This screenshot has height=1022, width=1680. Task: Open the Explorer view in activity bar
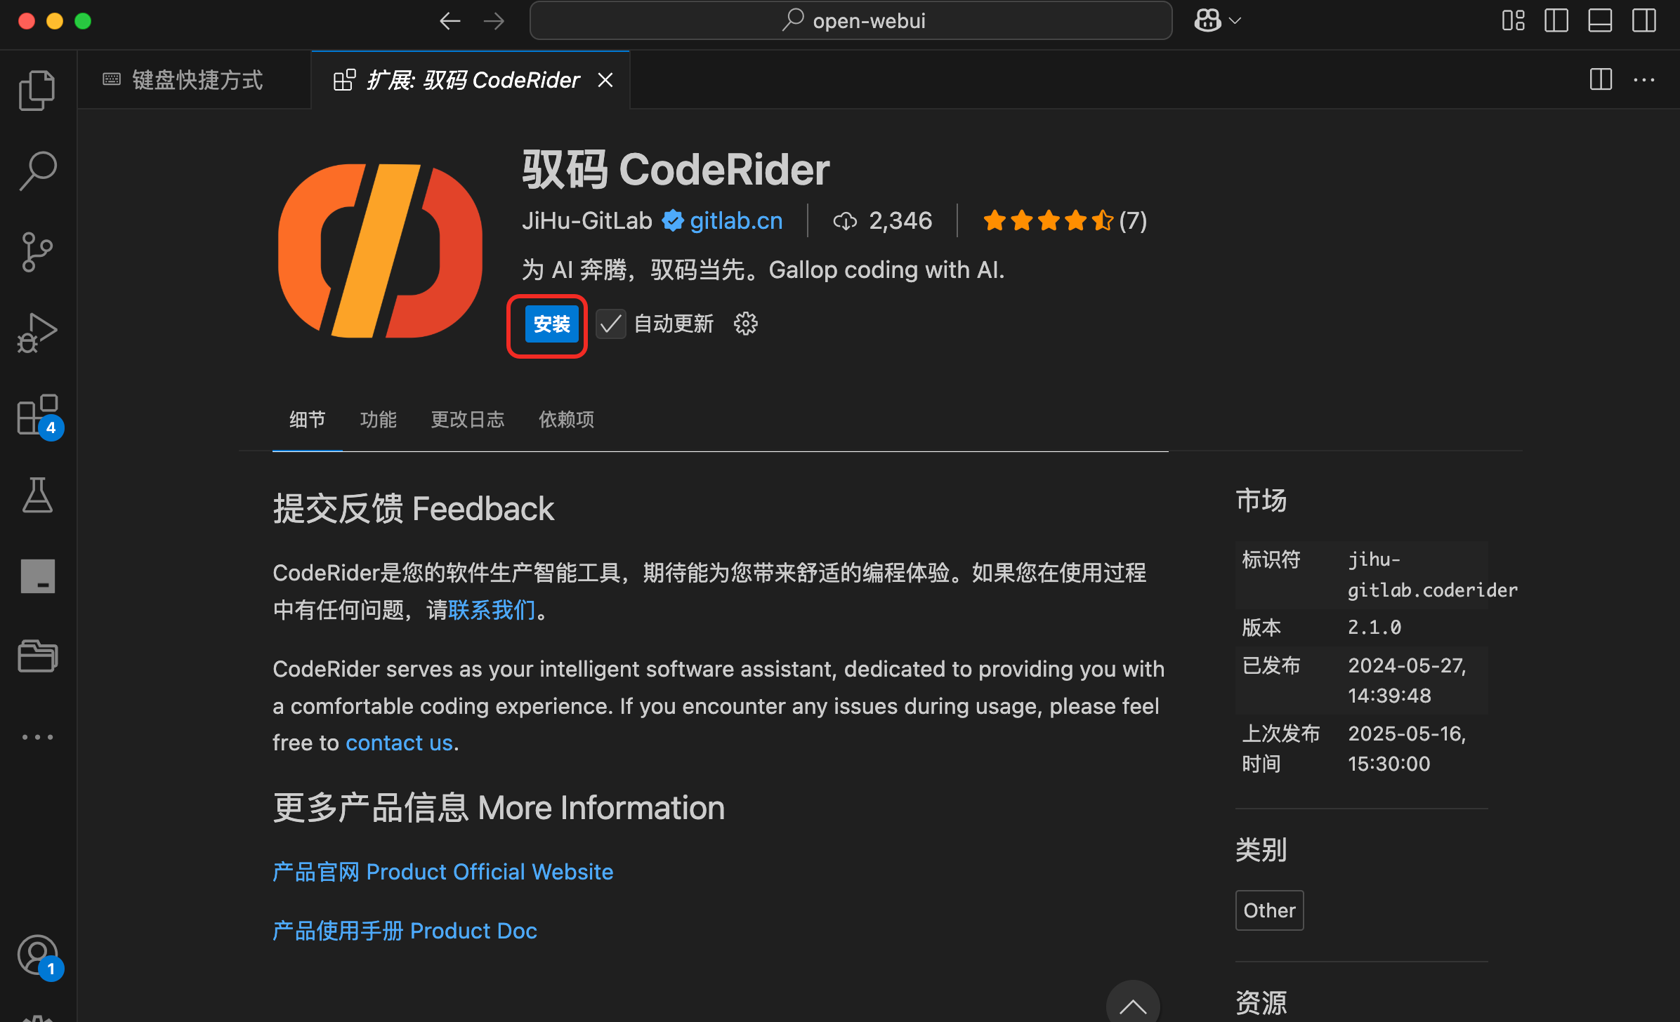(37, 91)
